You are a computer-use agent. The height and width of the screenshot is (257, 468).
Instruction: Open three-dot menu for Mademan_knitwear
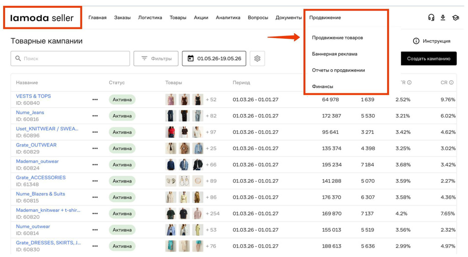tap(95, 214)
